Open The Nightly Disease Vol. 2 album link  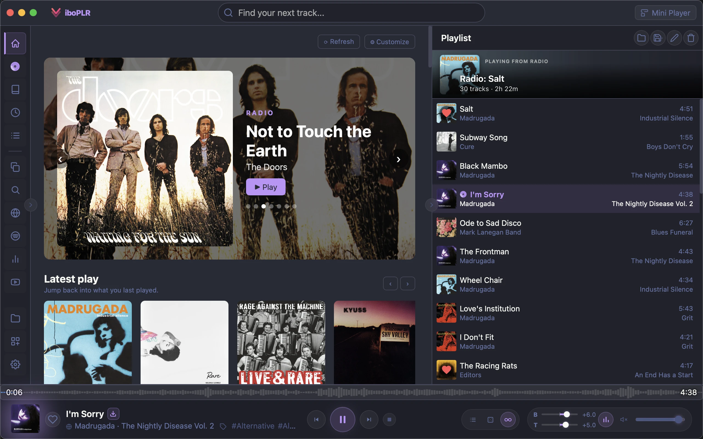(x=168, y=426)
